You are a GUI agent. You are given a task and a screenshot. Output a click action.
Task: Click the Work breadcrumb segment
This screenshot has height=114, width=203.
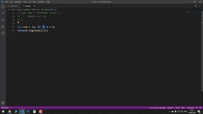point(33,9)
